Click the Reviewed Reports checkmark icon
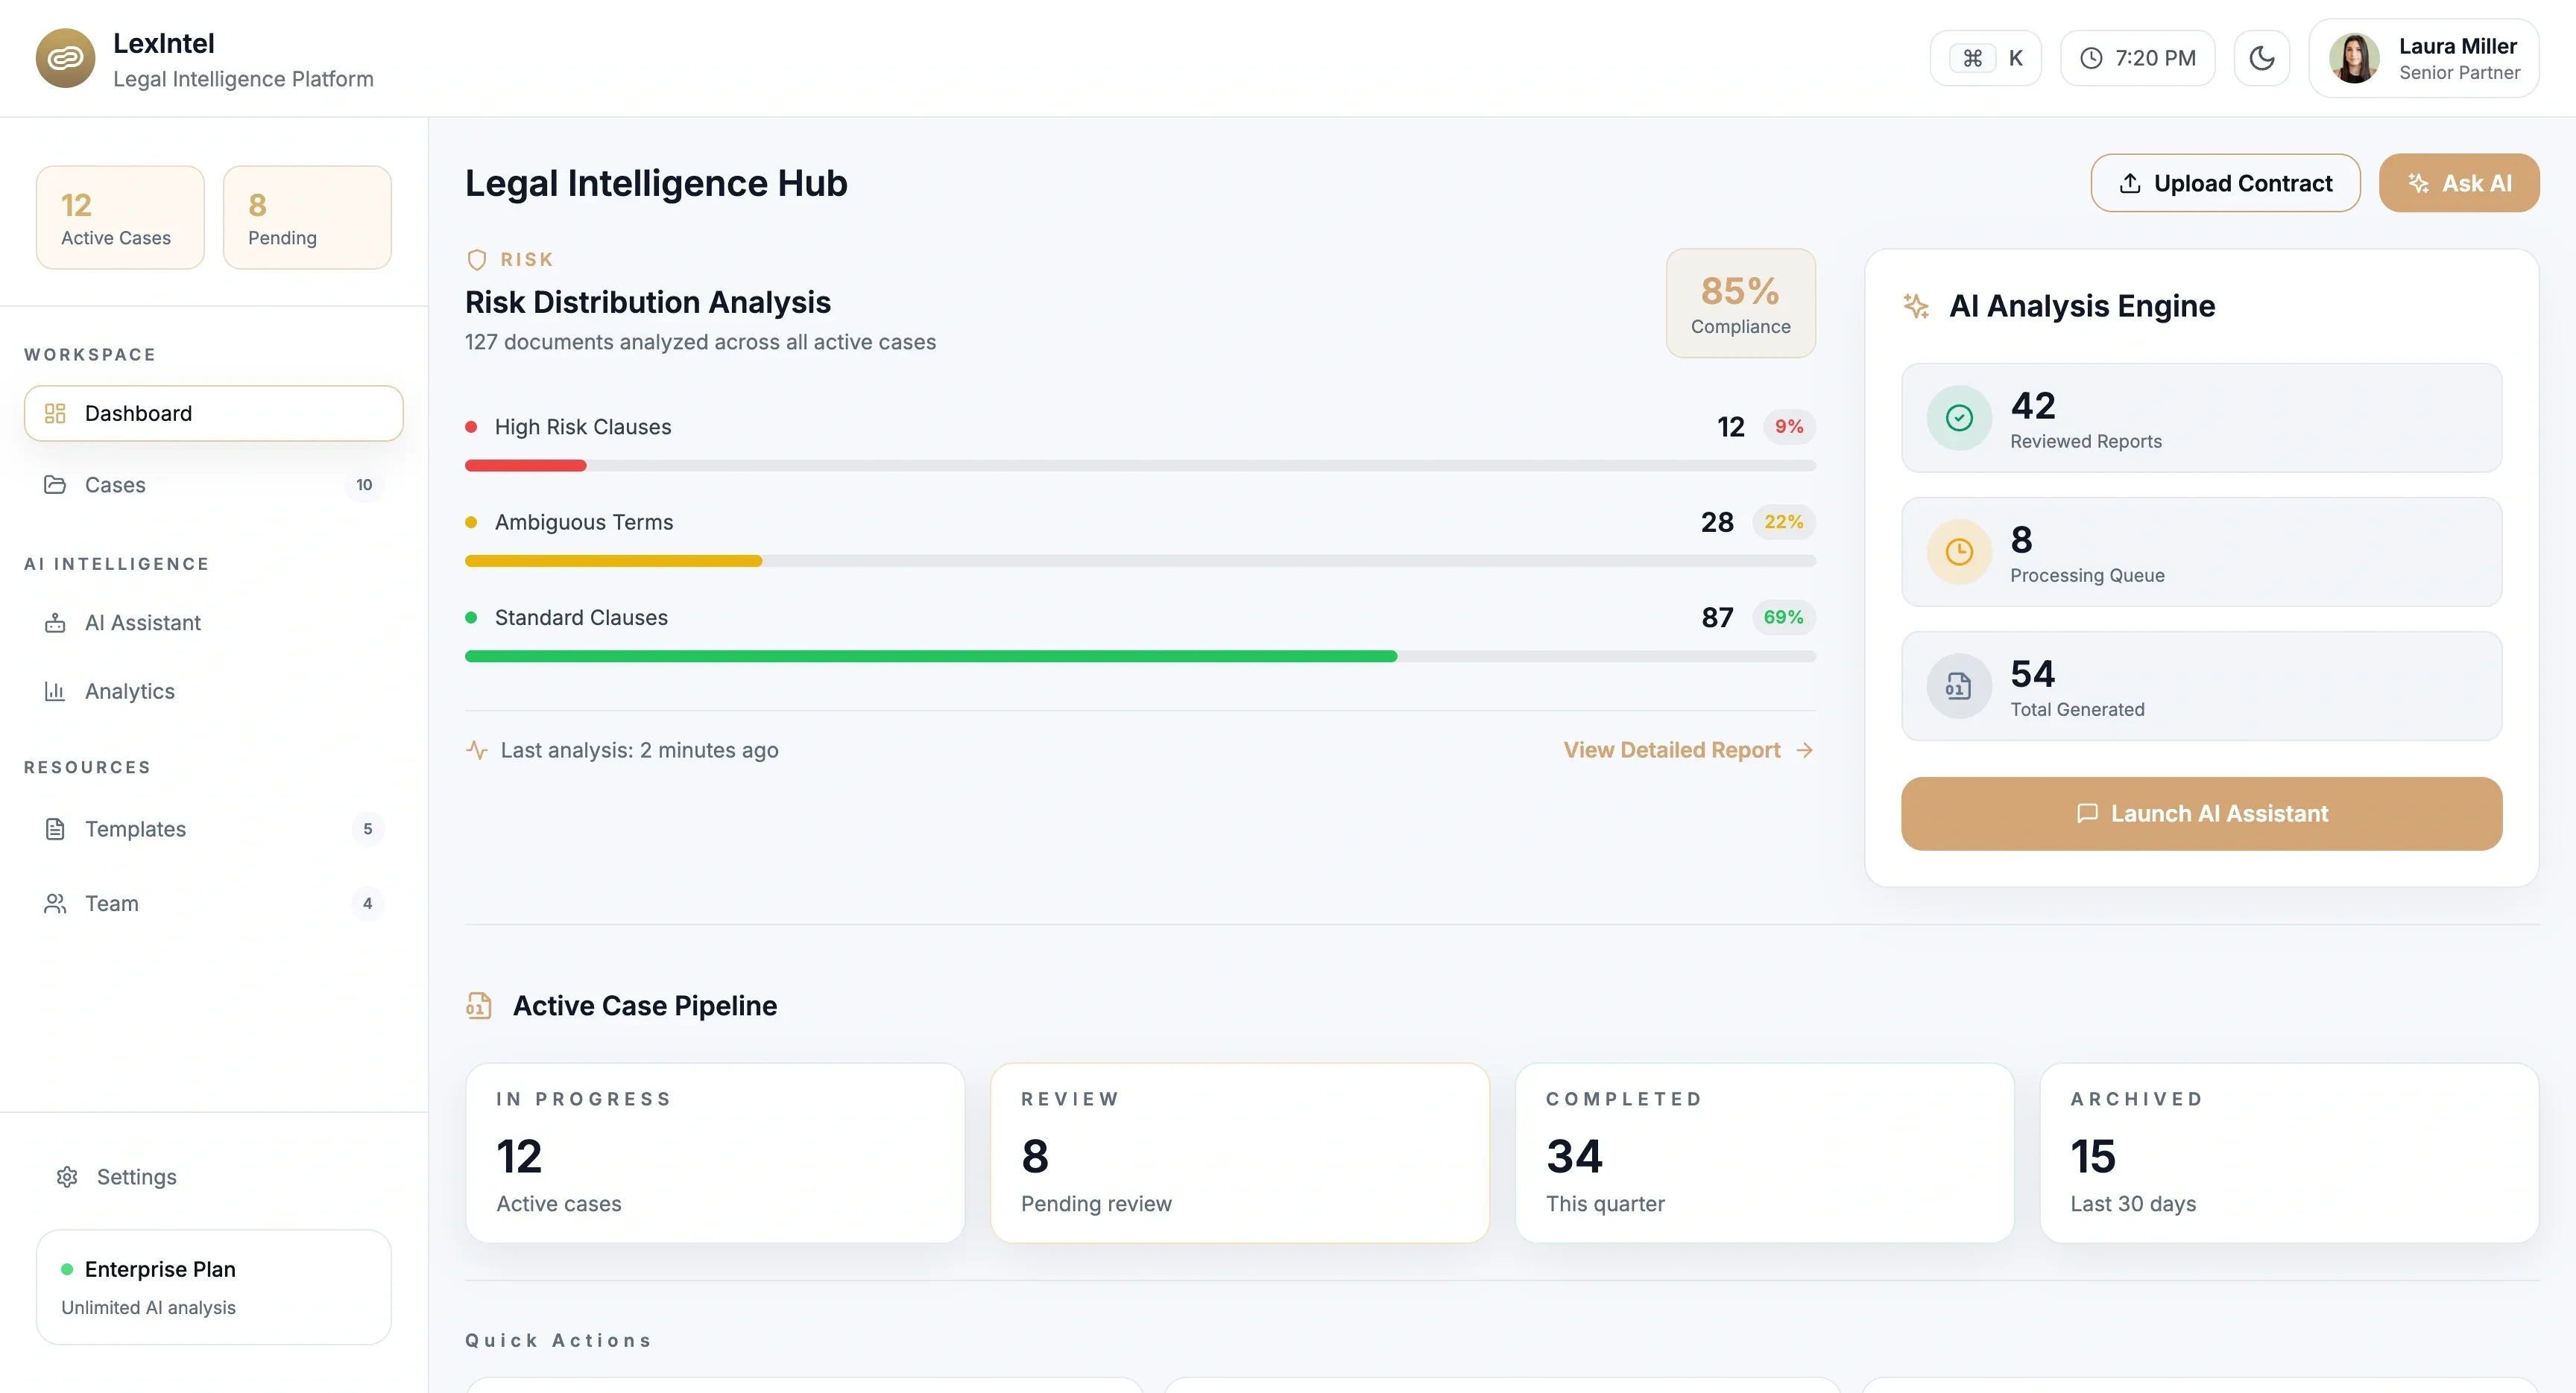 click(x=1959, y=418)
